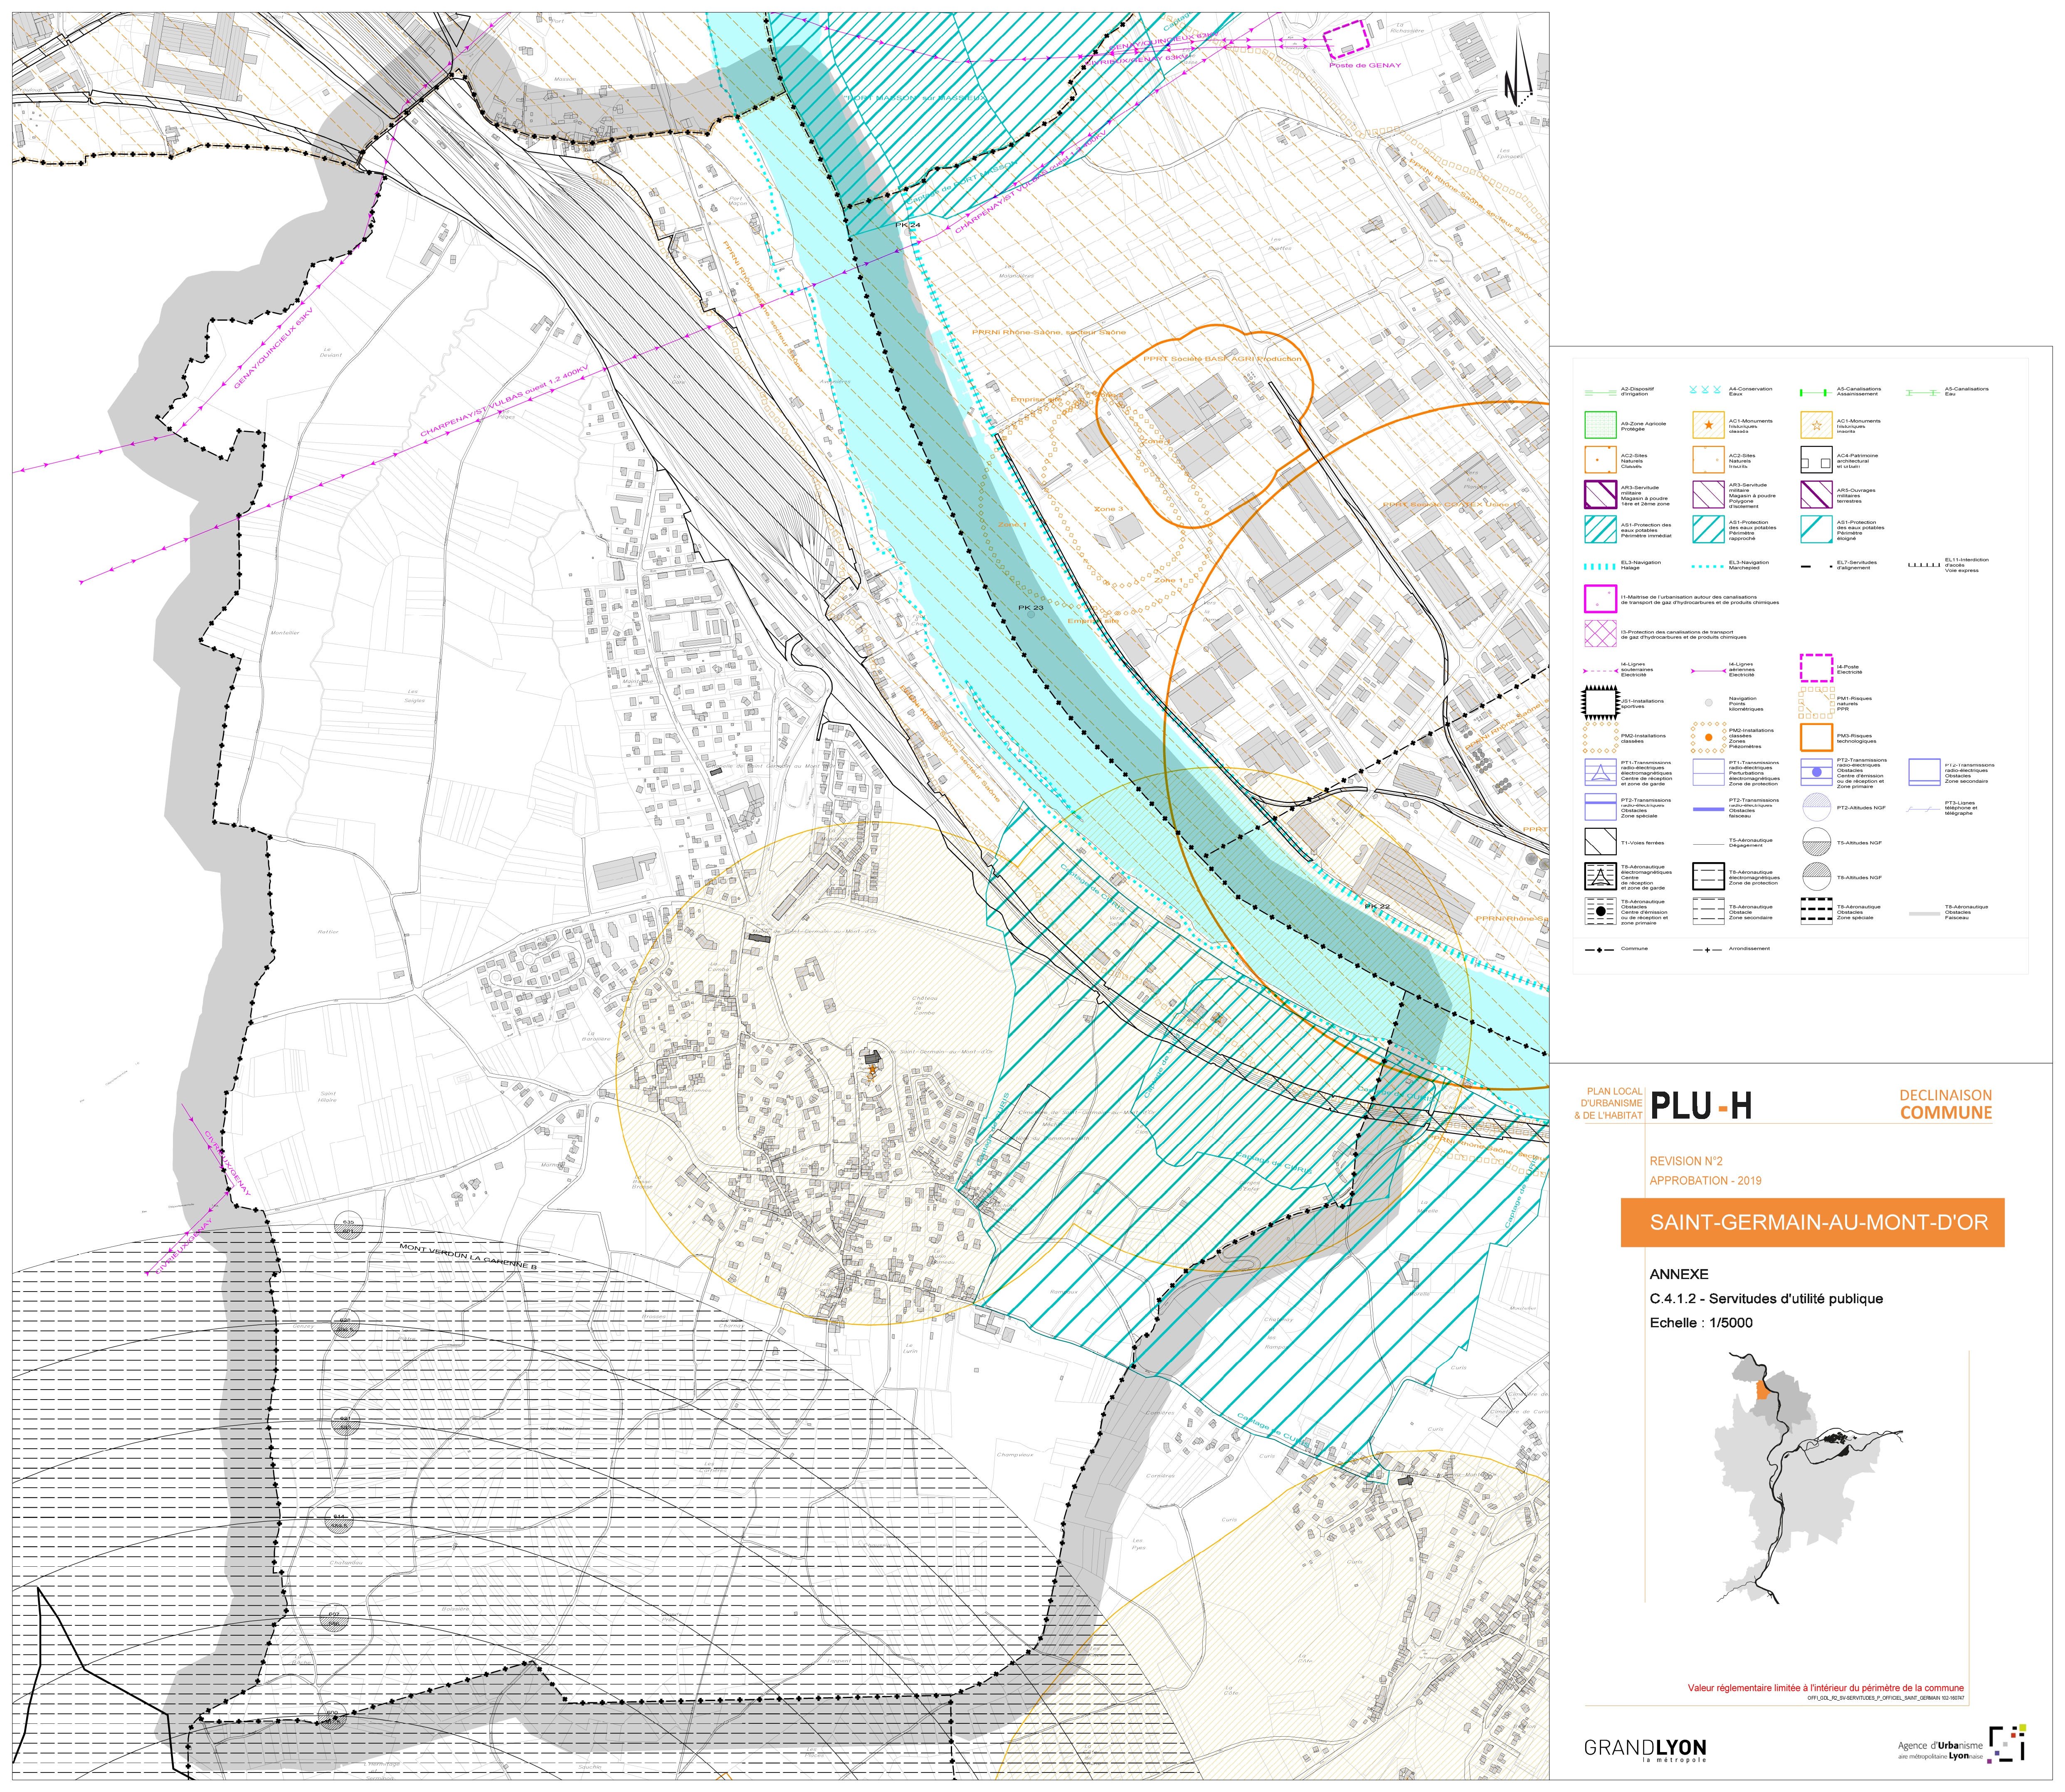Click 'C.4.1.2 - Servitudes d'utilité publique' text

(x=1766, y=1299)
